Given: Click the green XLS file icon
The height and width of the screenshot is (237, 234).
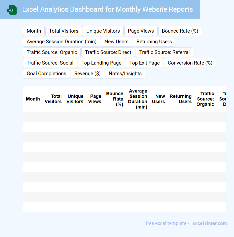Looking at the screenshot, I should click(x=12, y=10).
